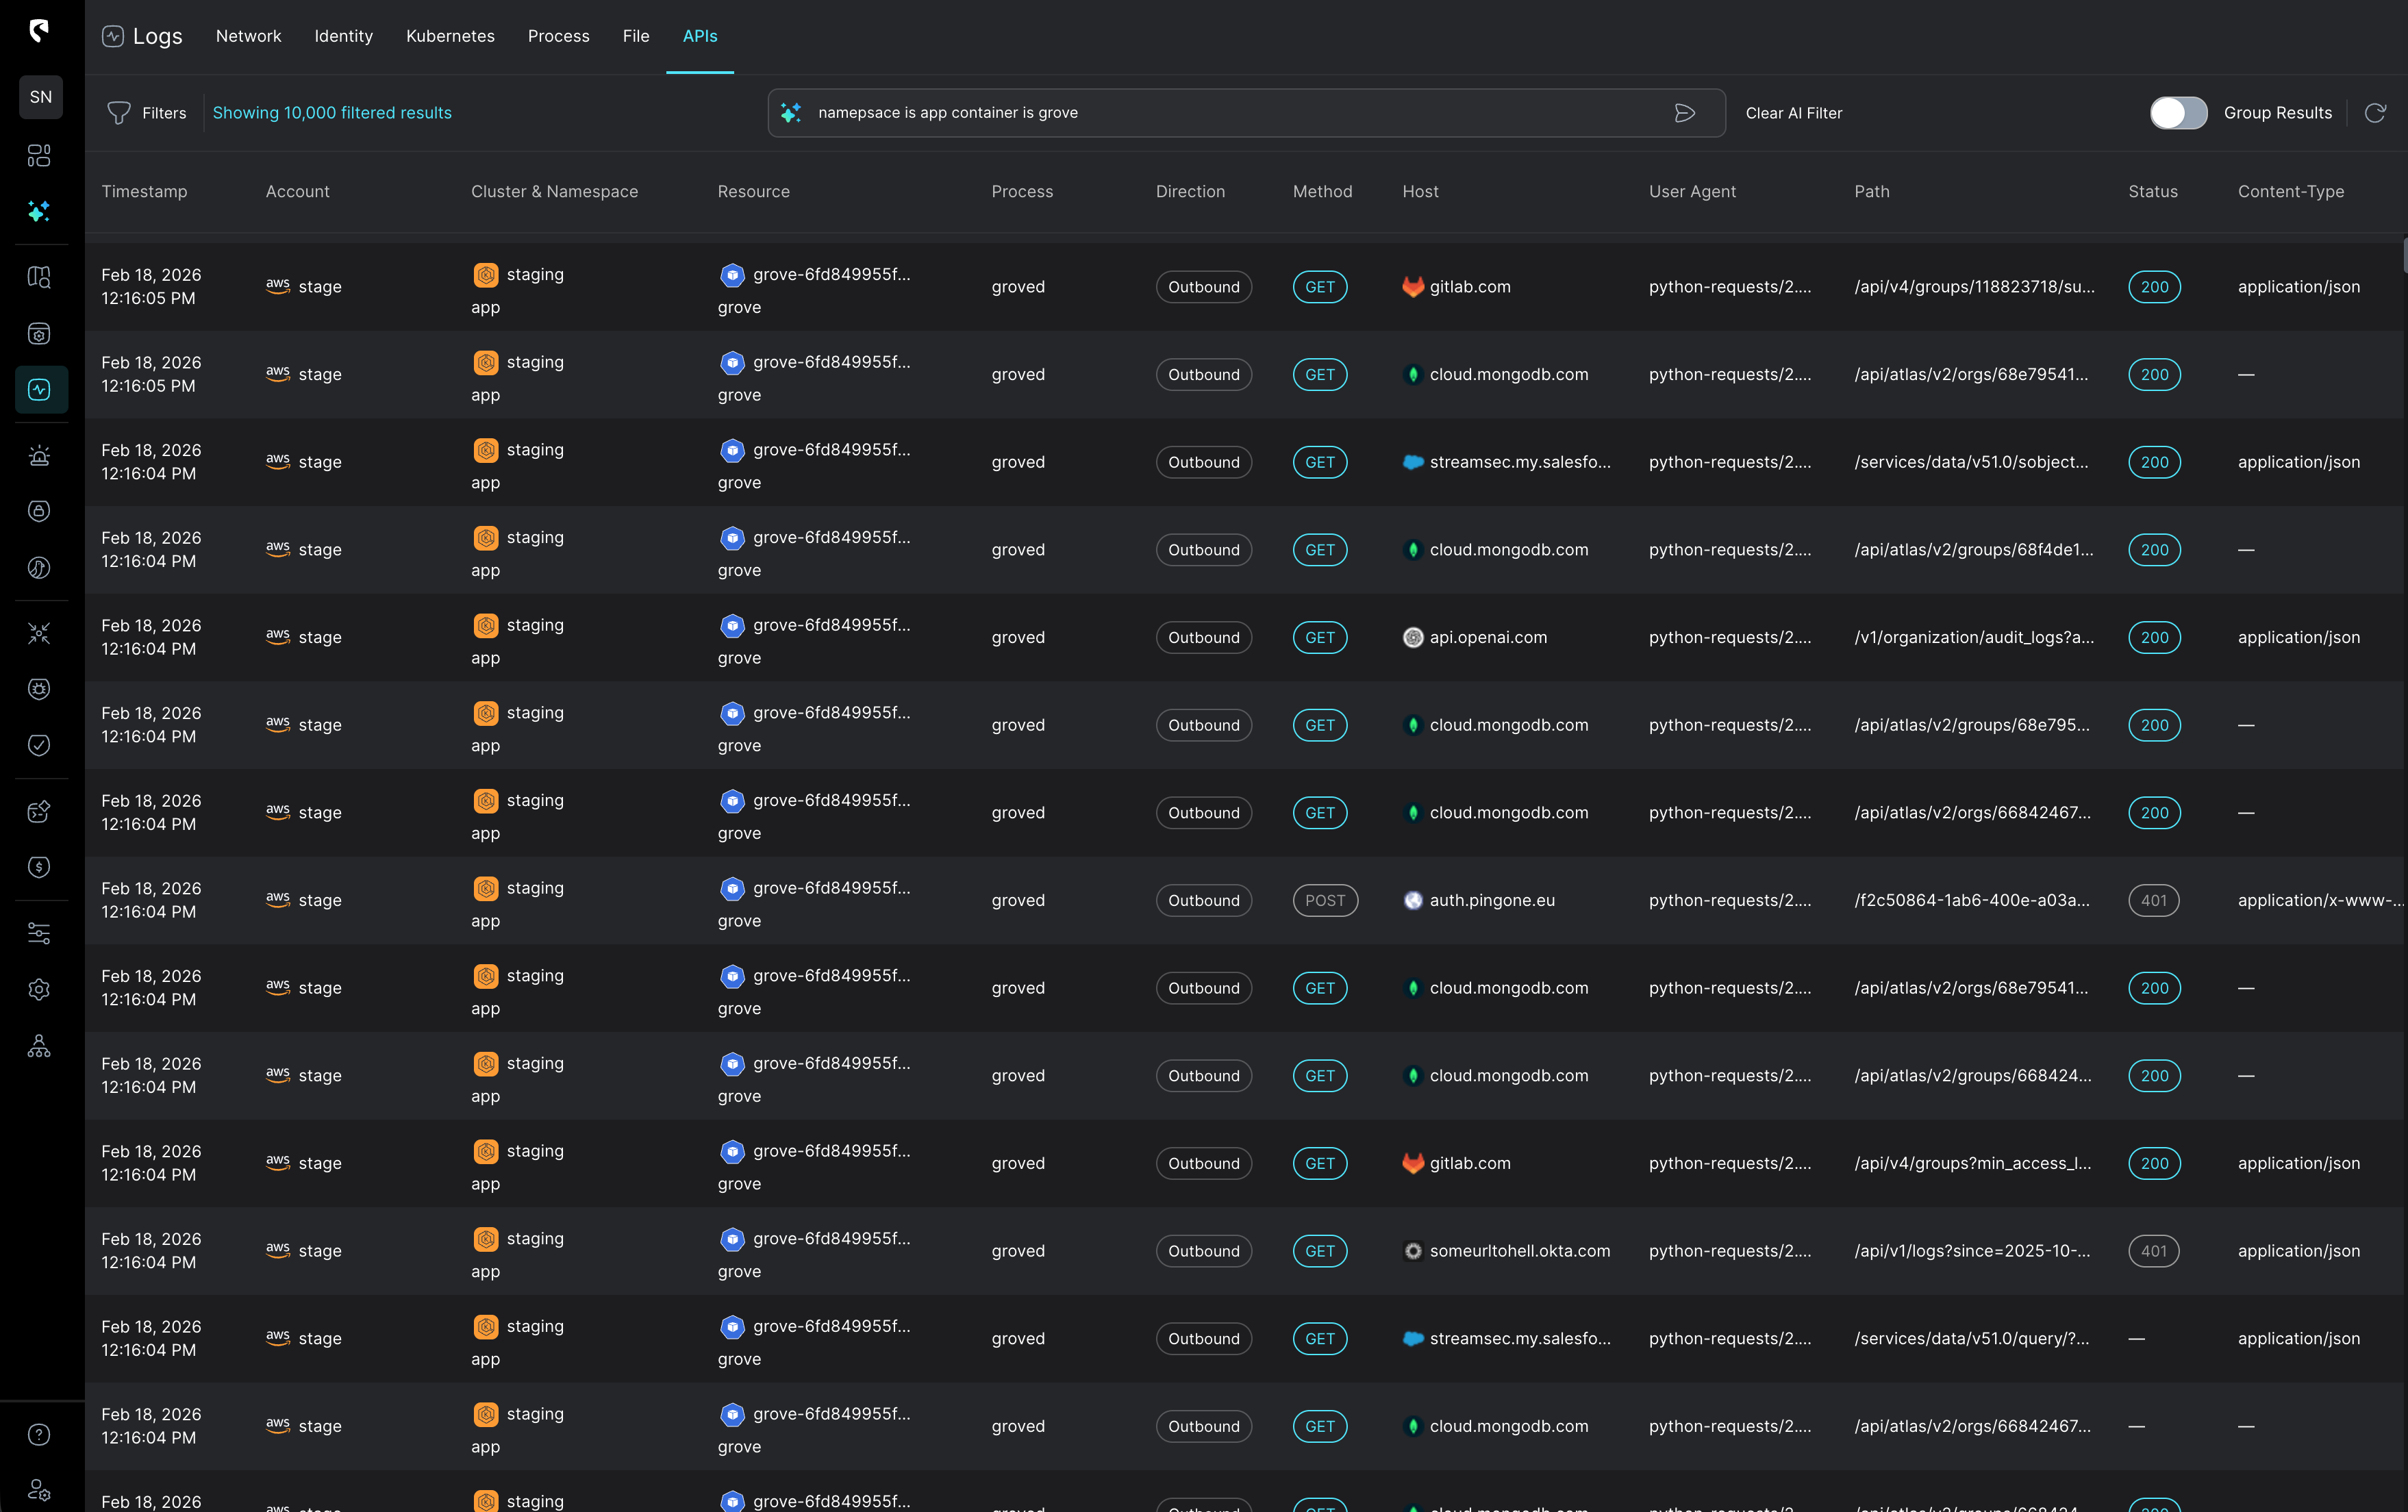Edit the AI filter query text field
Screen dimensions: 2408x1512
(1200, 113)
